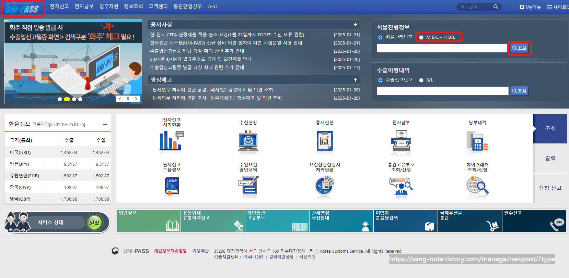Open 개선의견 footer link
The height and width of the screenshot is (278, 569).
pos(307,257)
